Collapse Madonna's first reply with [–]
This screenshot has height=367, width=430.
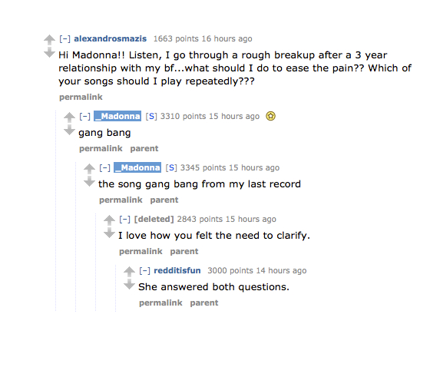coord(85,116)
